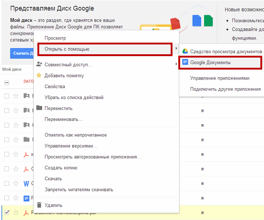Click the blue Google Docs icon in submenu
Viewport: 264px width, 220px height.
[x=185, y=62]
